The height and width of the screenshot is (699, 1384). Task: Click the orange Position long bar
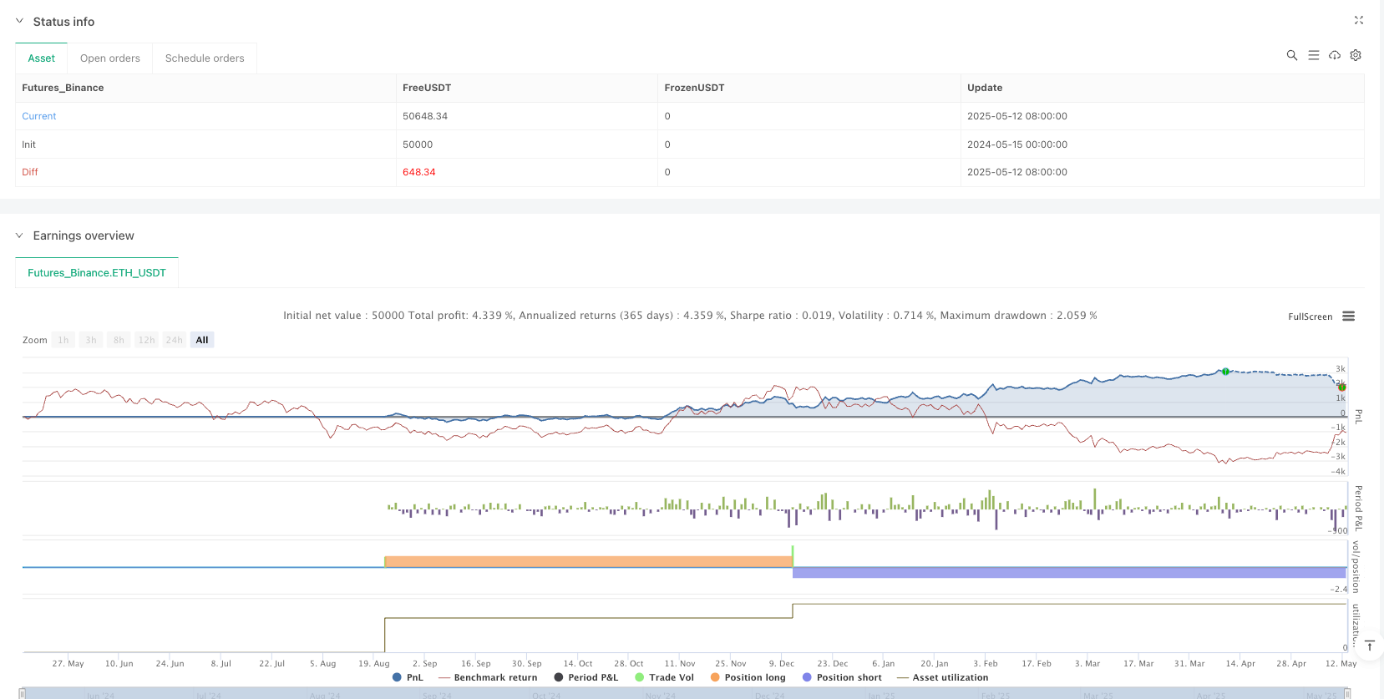[588, 562]
